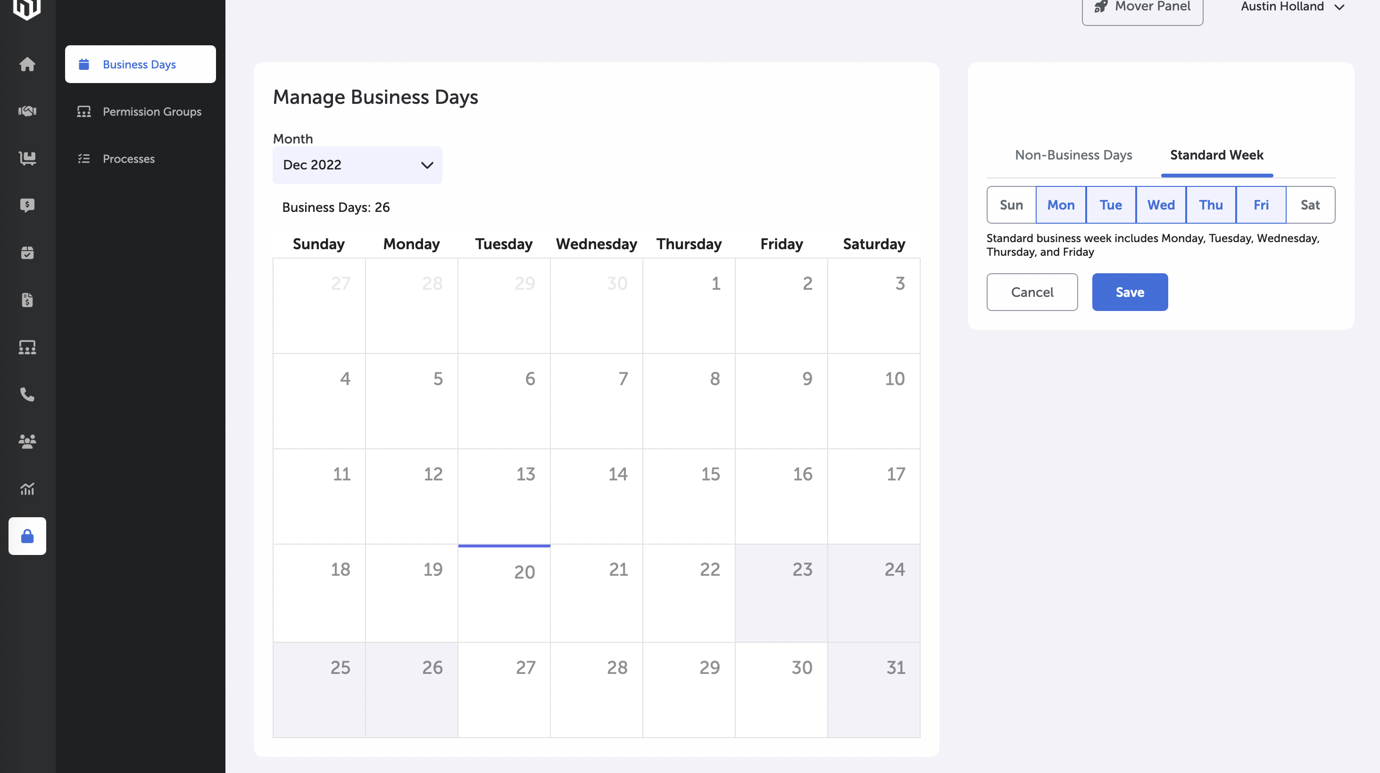Select December 15 in the calendar

[689, 496]
